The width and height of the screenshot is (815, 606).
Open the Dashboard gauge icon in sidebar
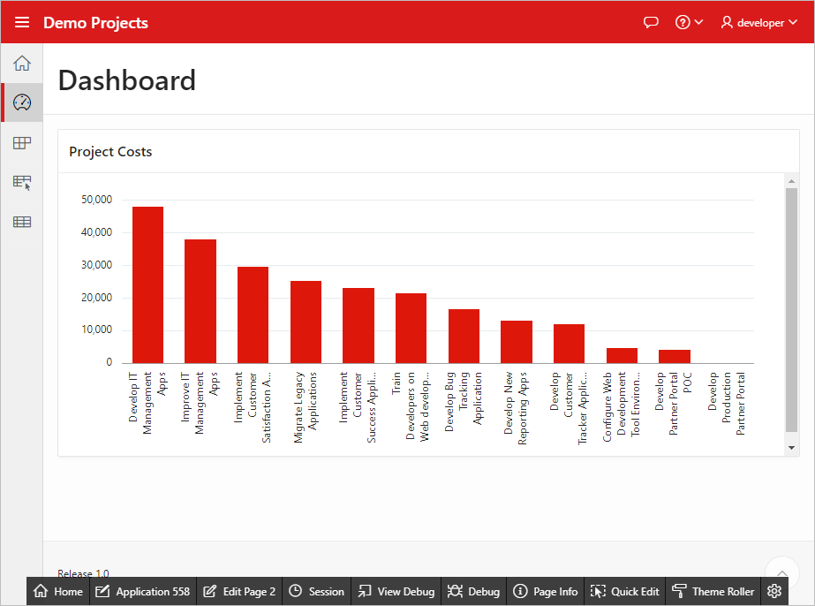click(x=21, y=102)
